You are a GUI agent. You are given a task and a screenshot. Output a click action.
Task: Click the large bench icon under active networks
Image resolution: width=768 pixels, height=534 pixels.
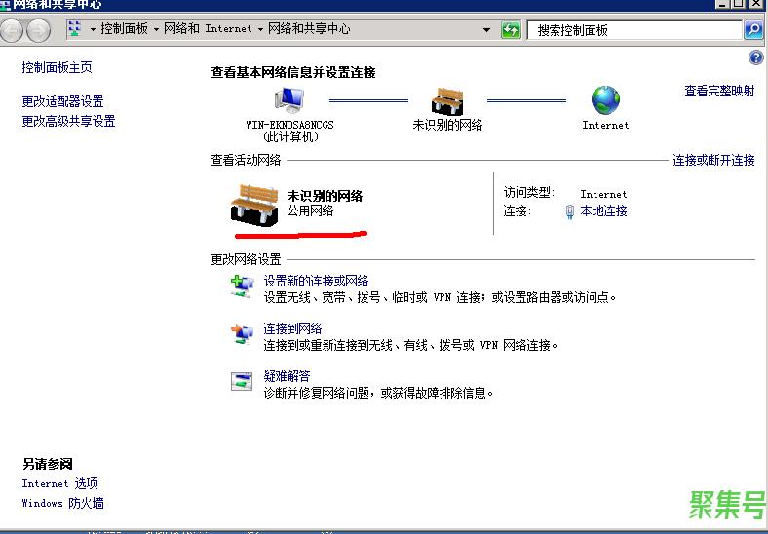coord(254,203)
